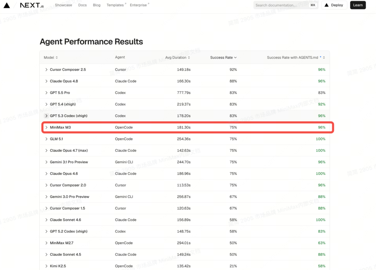Open the Enterprise external link
Viewport: 376px width, 270px height.
pos(140,5)
